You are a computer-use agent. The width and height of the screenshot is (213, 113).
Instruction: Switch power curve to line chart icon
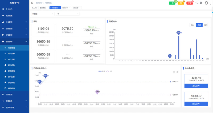click(x=174, y=72)
